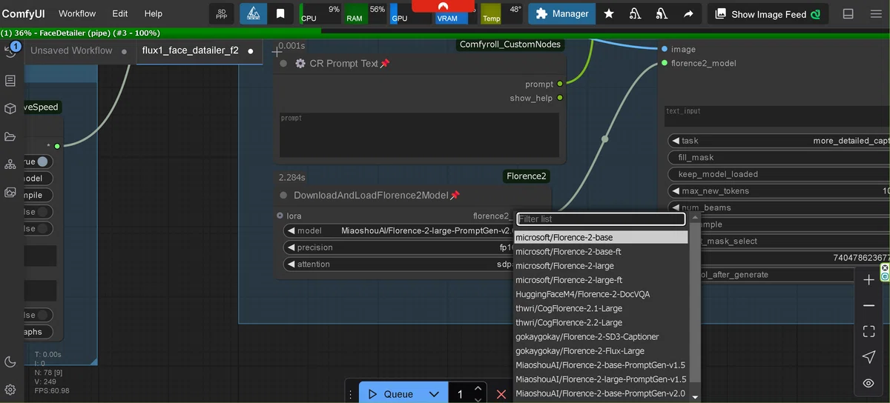
Task: Toggle keep_model_loaded option
Action: [779, 174]
